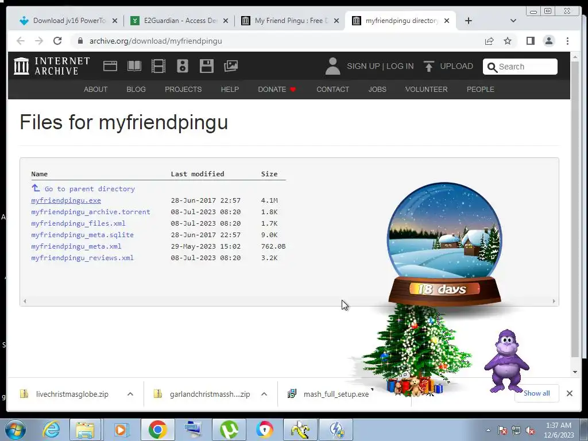
Task: Open the CONTACT menu item
Action: point(332,89)
